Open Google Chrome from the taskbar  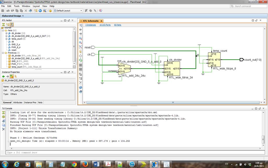click(74, 164)
